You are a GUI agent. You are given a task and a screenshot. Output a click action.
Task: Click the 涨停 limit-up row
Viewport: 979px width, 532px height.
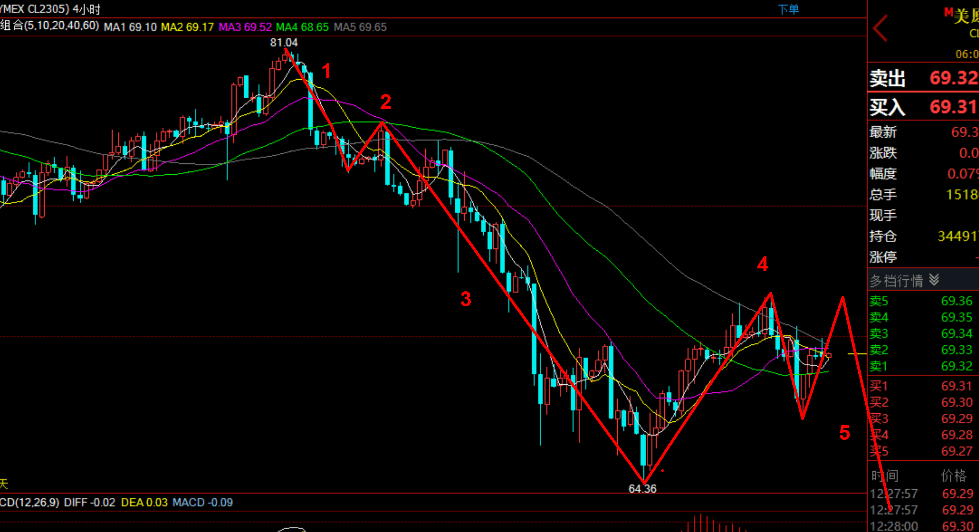tap(923, 257)
